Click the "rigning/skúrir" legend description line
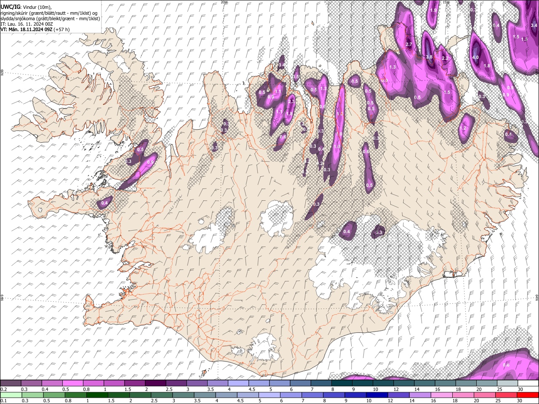Screen dimensions: 539x404 [x=50, y=13]
